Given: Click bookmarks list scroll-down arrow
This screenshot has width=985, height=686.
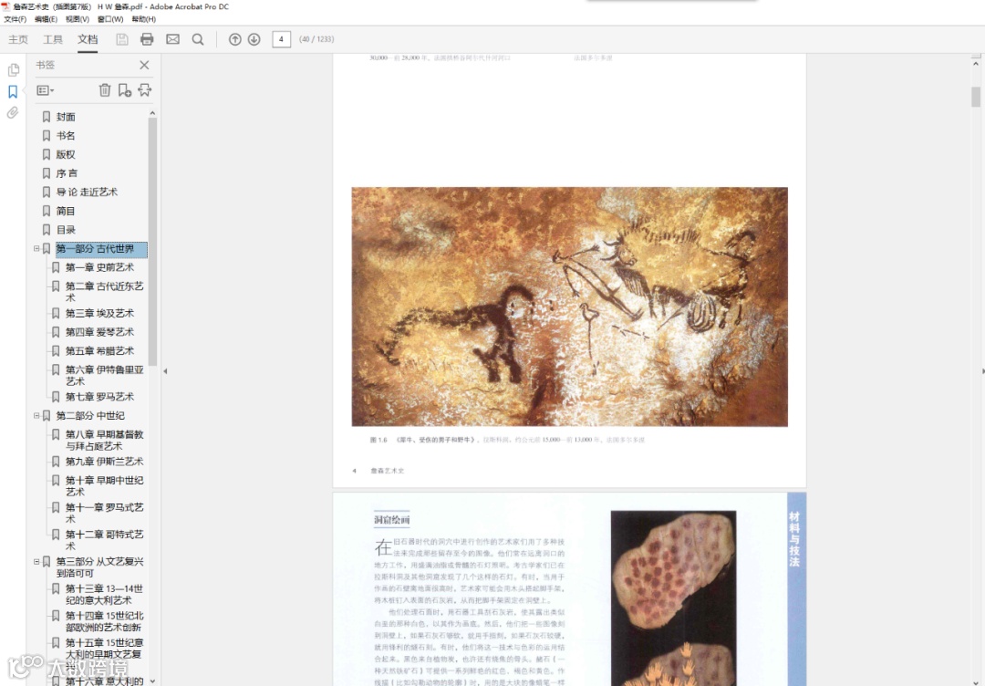Looking at the screenshot, I should [x=152, y=681].
